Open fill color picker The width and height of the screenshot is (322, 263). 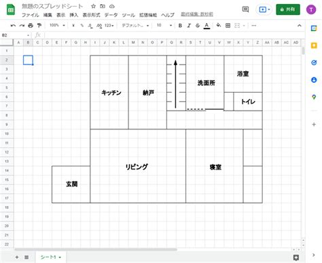[219, 25]
